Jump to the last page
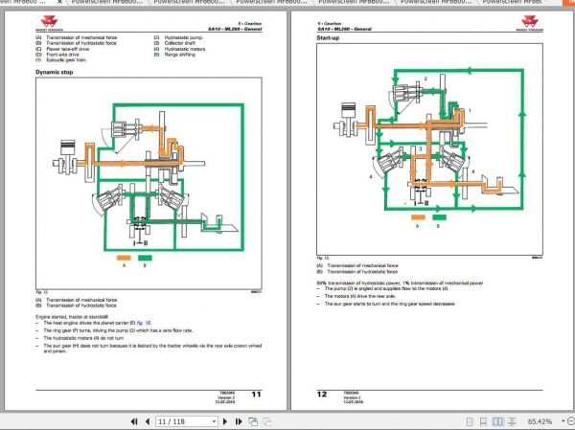The width and height of the screenshot is (575, 430). (x=239, y=421)
